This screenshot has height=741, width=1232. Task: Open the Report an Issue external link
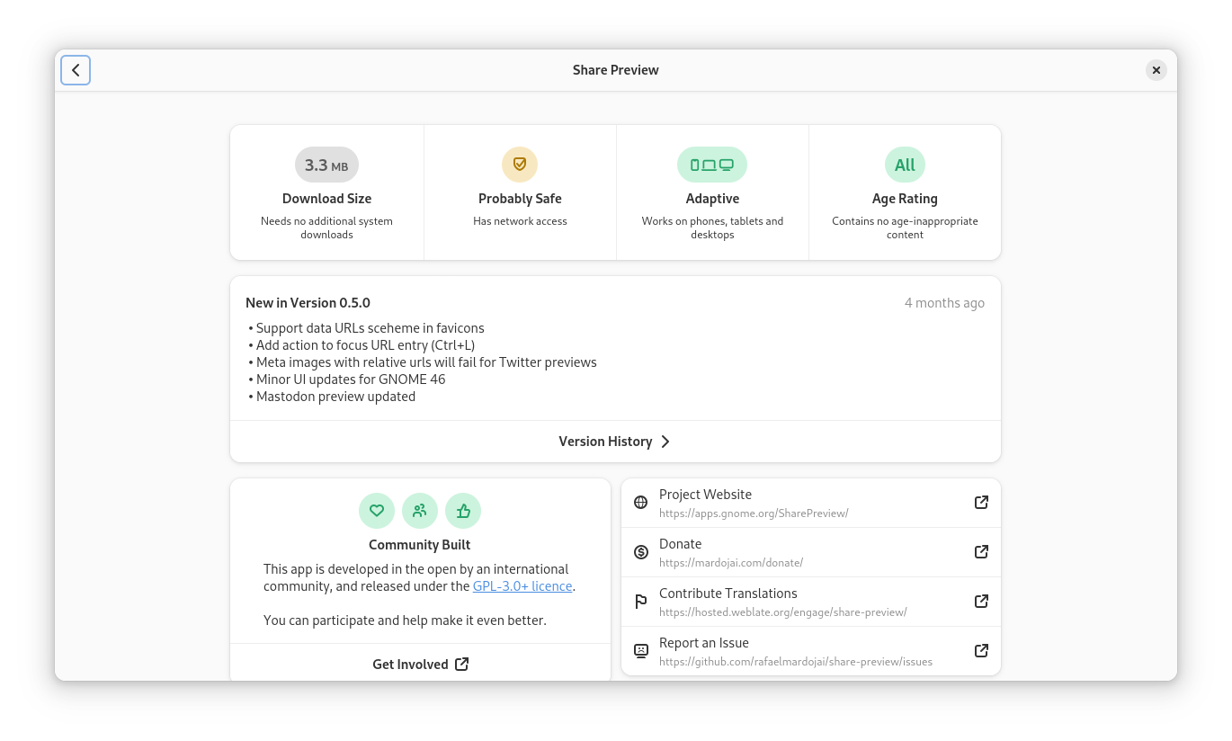coord(982,651)
